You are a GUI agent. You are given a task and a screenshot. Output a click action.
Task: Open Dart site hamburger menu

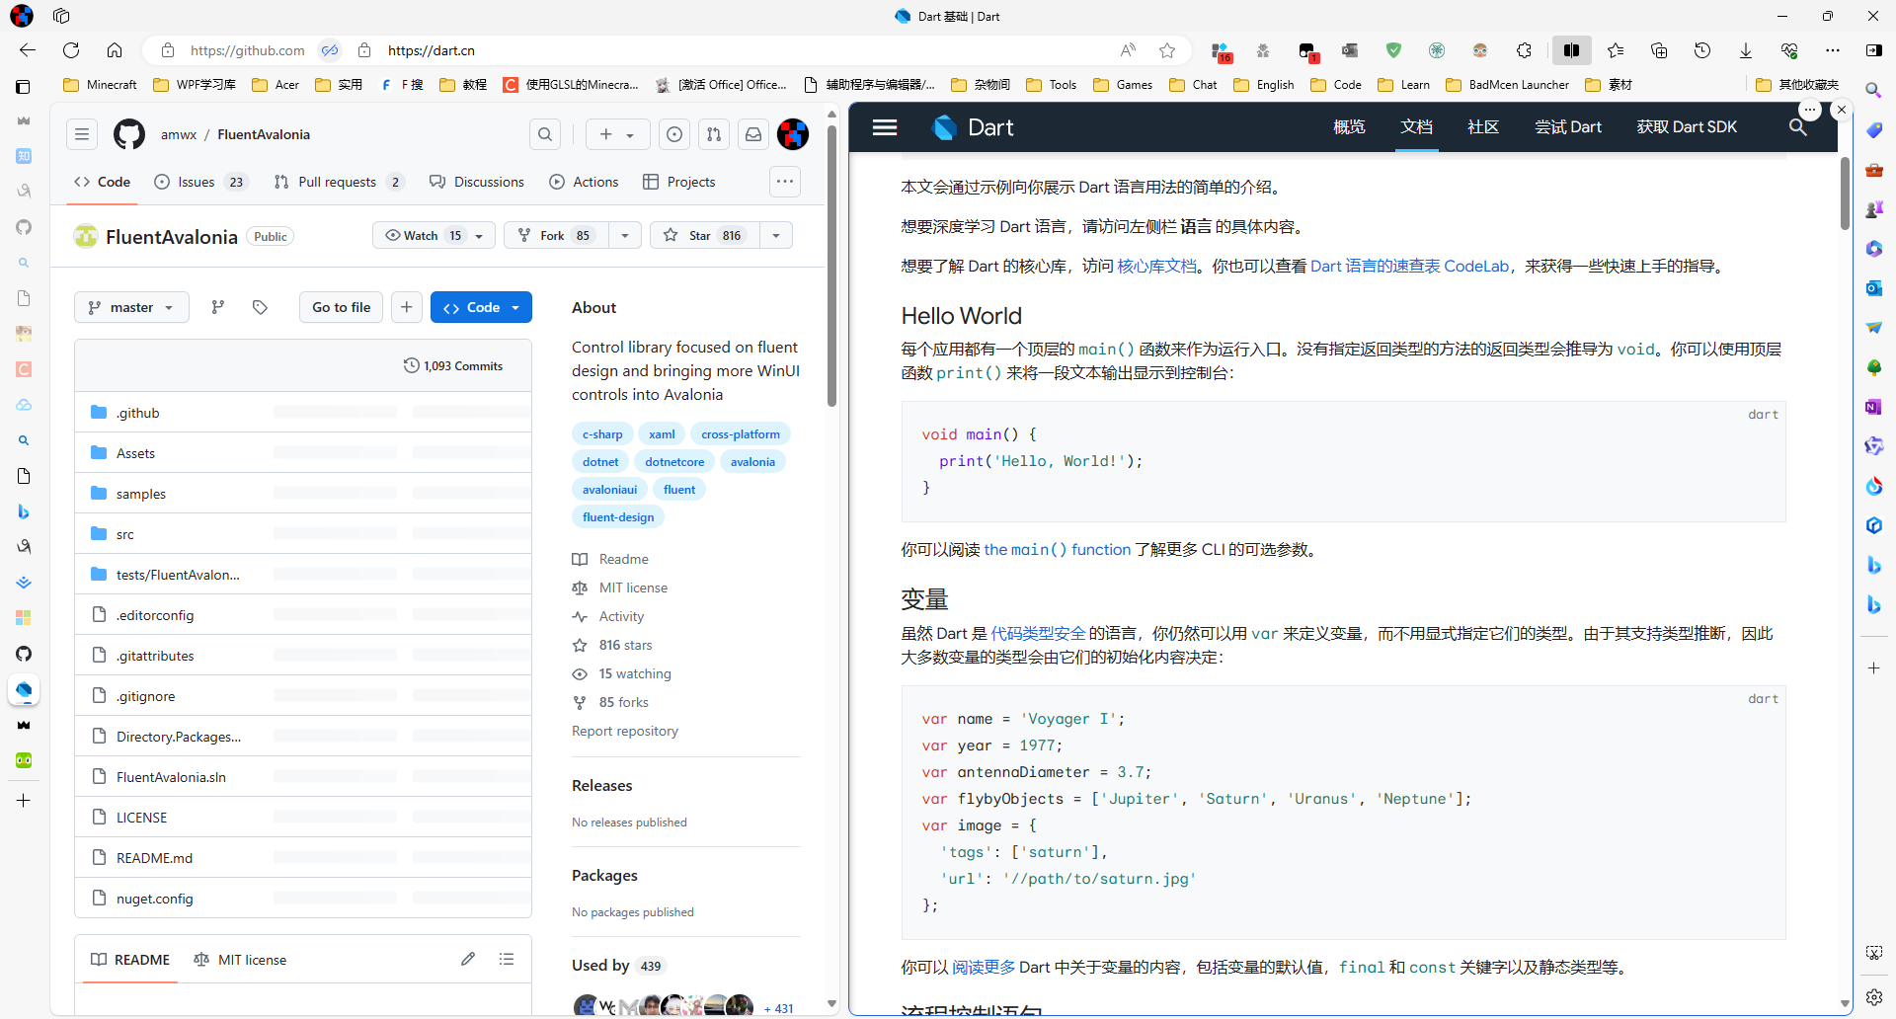click(885, 127)
